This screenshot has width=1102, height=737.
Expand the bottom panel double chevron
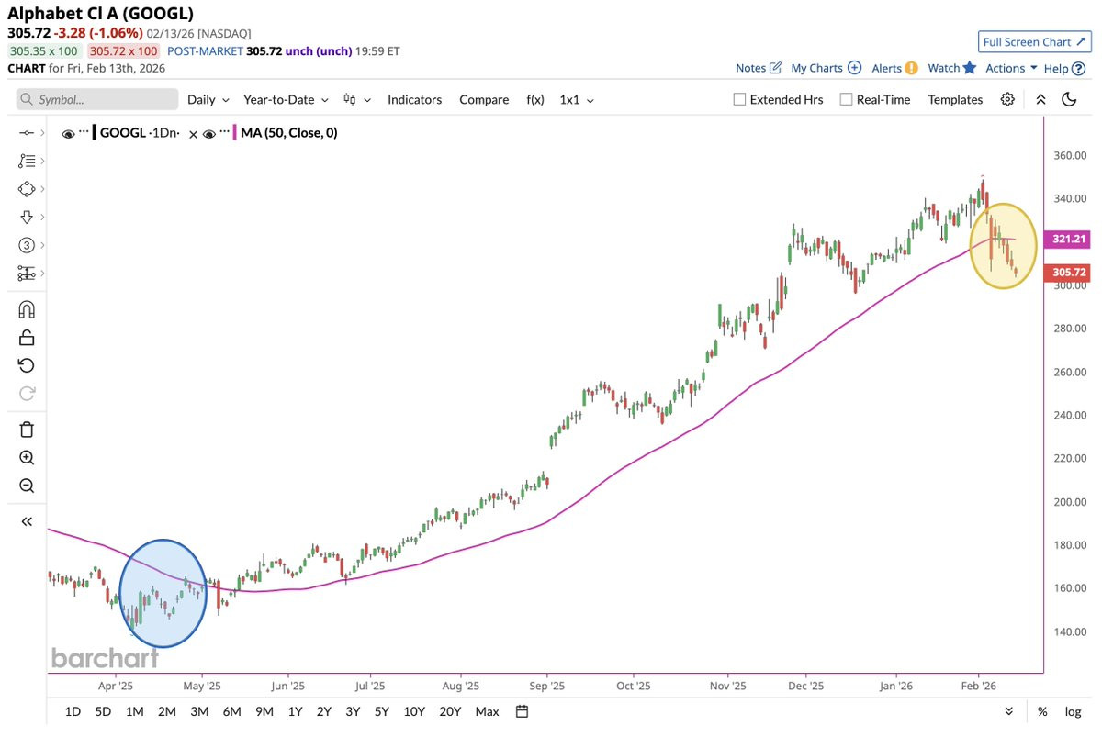click(1009, 711)
